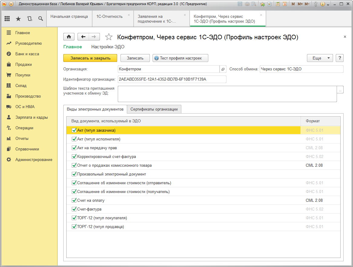Screen dimensions: 353x267
Task: Go to home page button
Action: point(69,37)
